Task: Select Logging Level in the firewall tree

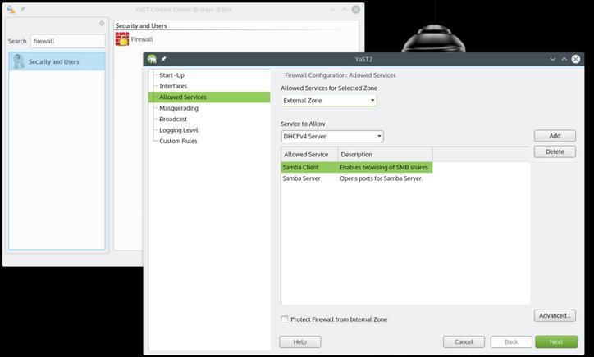Action: coord(178,130)
